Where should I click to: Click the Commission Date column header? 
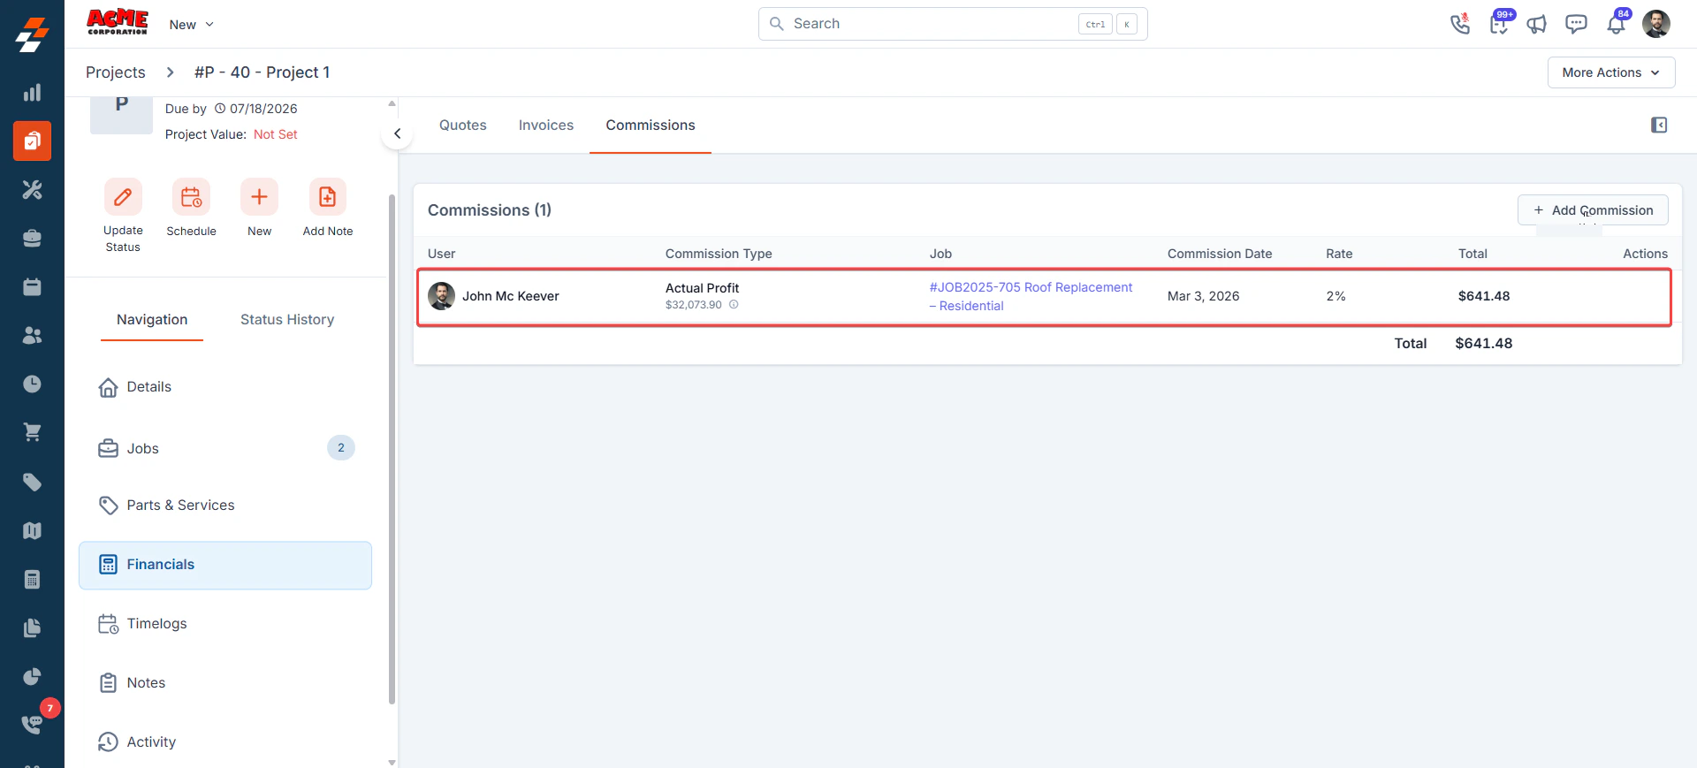pyautogui.click(x=1220, y=254)
